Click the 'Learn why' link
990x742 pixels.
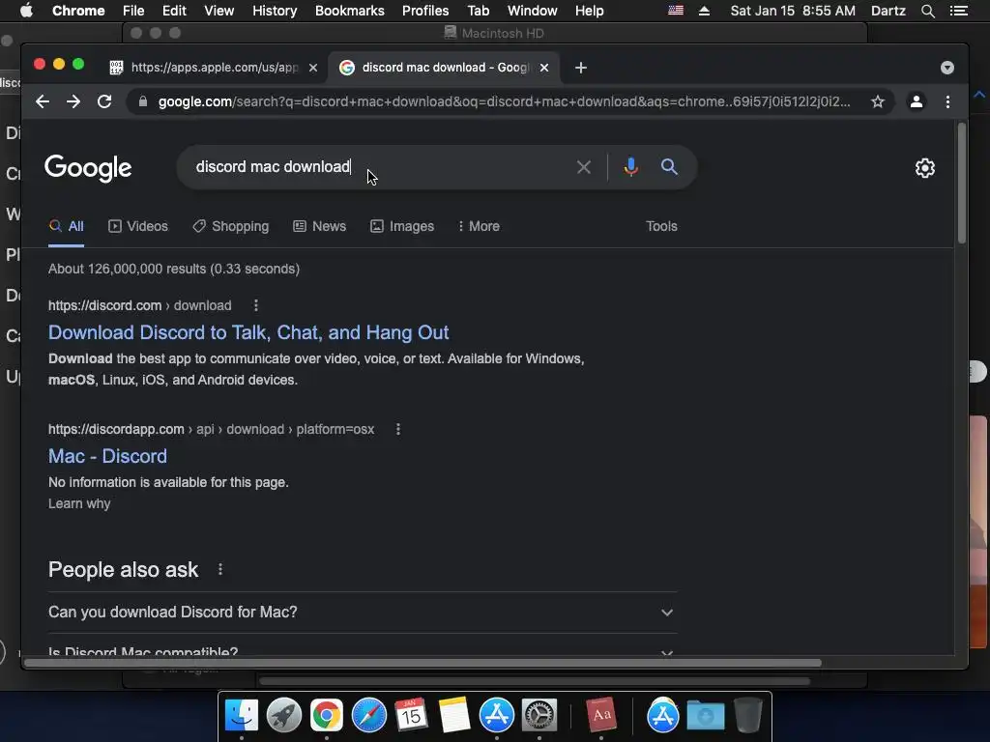[79, 503]
